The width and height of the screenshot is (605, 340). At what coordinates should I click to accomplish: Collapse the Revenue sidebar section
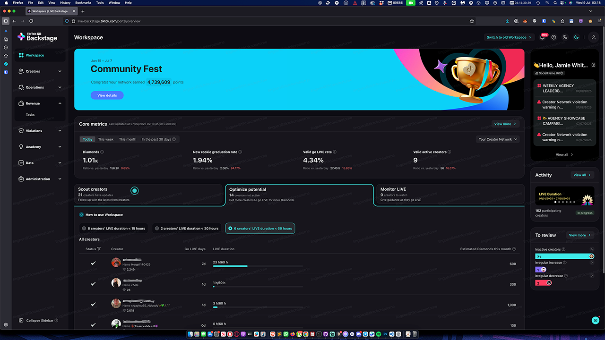point(60,103)
